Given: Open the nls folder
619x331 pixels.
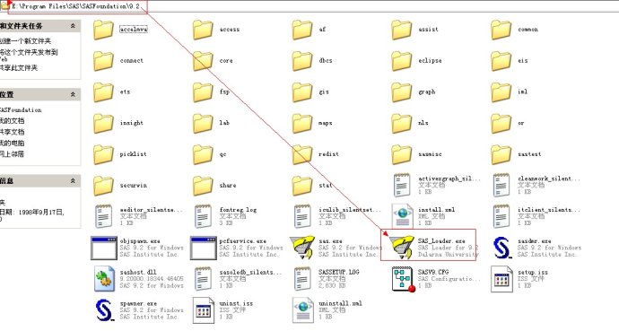Looking at the screenshot, I should (x=402, y=123).
